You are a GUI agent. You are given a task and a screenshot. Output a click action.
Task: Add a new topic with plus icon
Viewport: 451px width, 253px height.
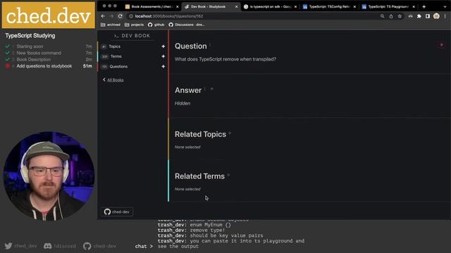(x=163, y=46)
